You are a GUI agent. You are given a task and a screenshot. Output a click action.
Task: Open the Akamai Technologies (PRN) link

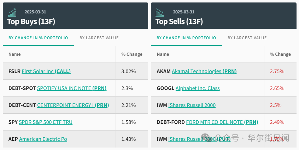pos(204,71)
